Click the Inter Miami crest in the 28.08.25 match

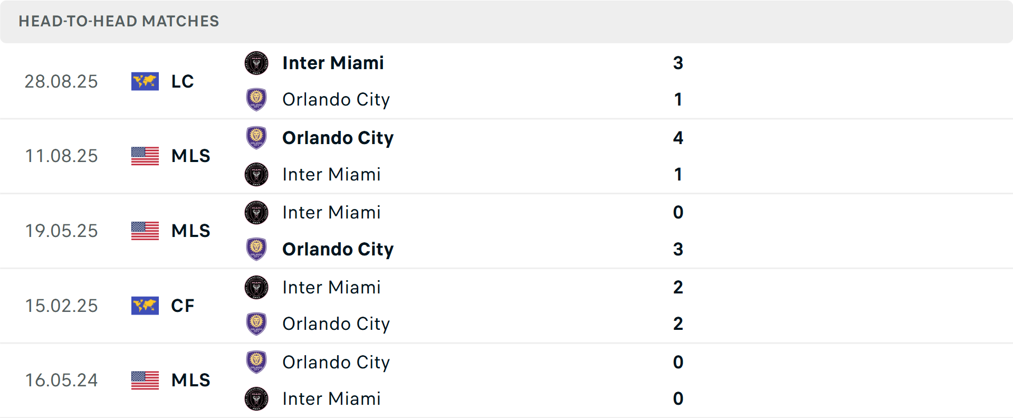tap(256, 63)
